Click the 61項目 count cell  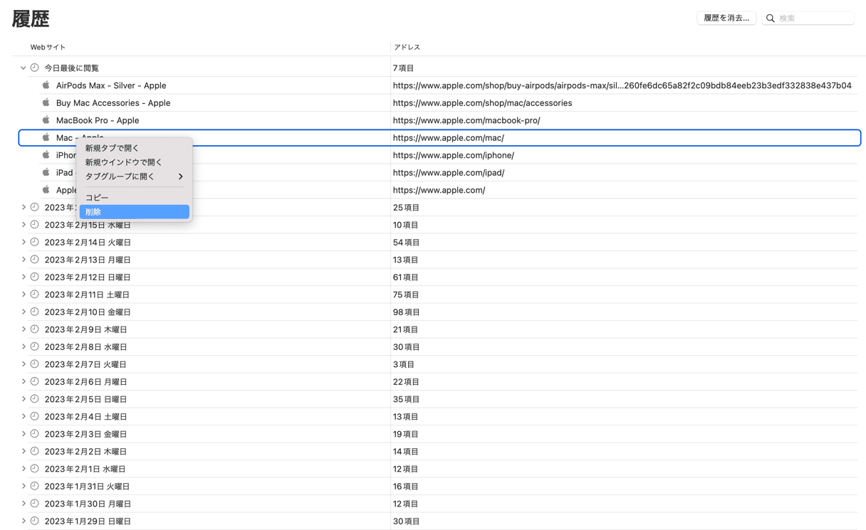(x=407, y=277)
